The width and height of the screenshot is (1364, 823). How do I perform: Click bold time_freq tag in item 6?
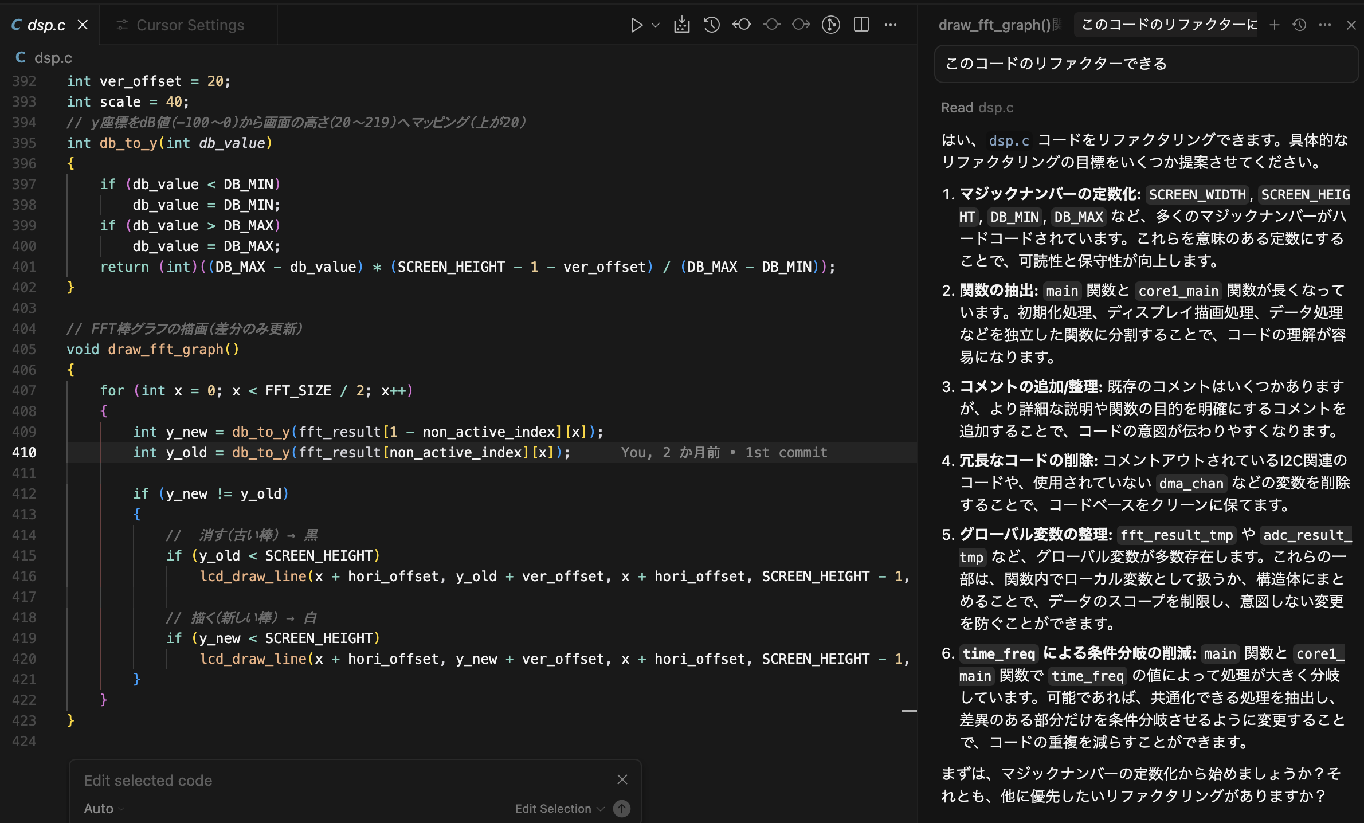998,654
